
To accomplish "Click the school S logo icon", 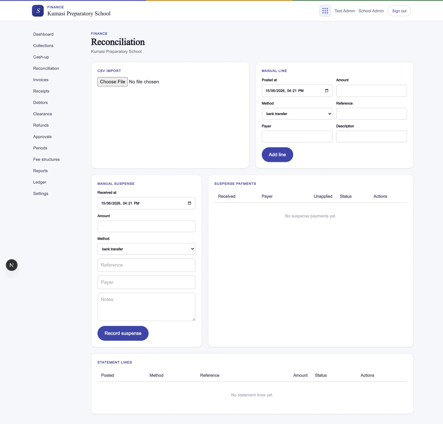I will pyautogui.click(x=38, y=11).
